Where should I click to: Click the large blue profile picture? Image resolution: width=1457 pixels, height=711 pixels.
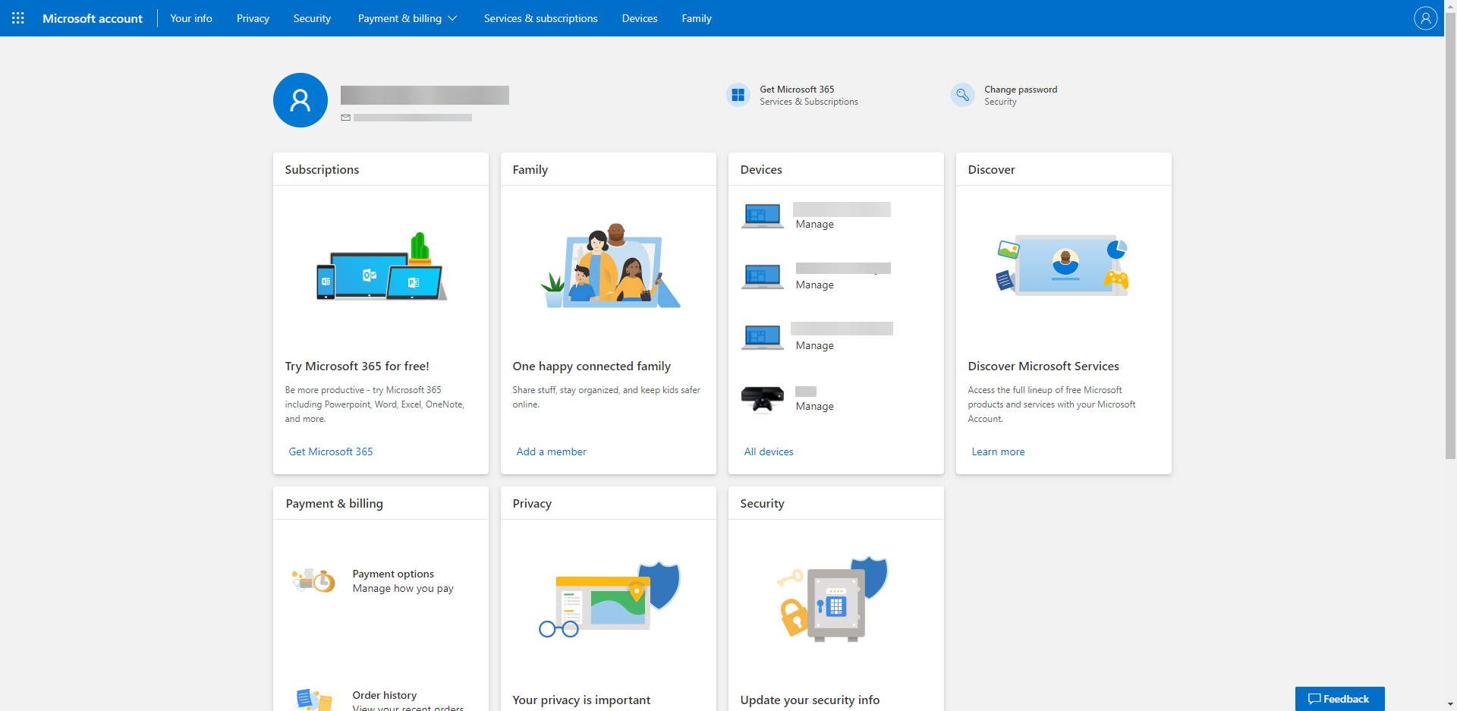[x=301, y=100]
